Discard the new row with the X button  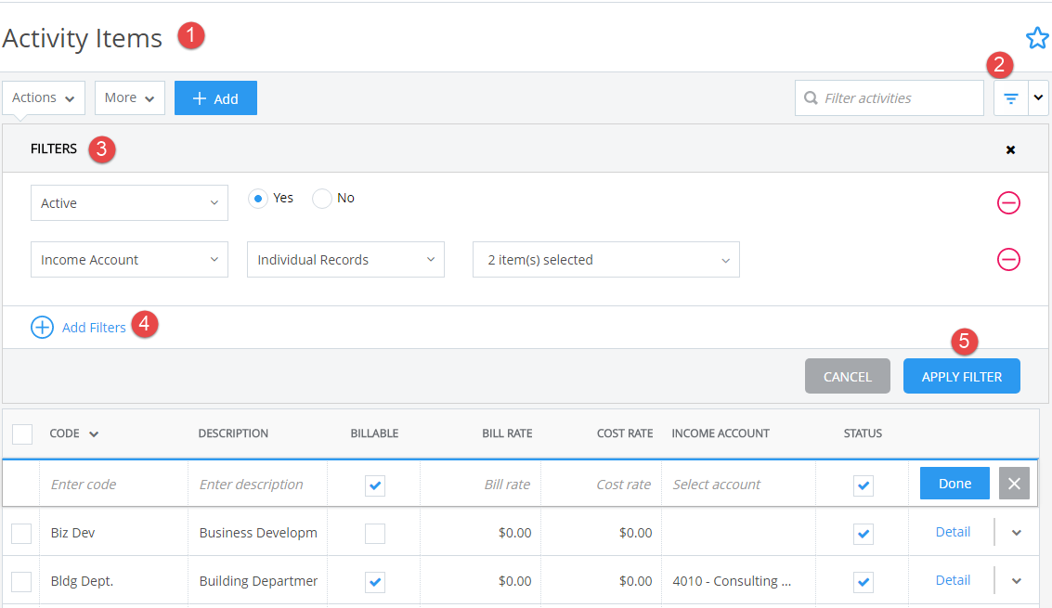(1014, 483)
